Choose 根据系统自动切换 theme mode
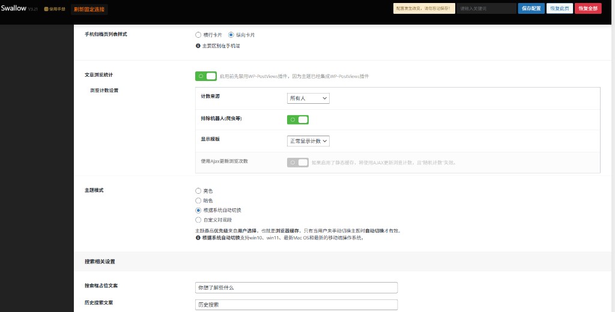 click(199, 211)
